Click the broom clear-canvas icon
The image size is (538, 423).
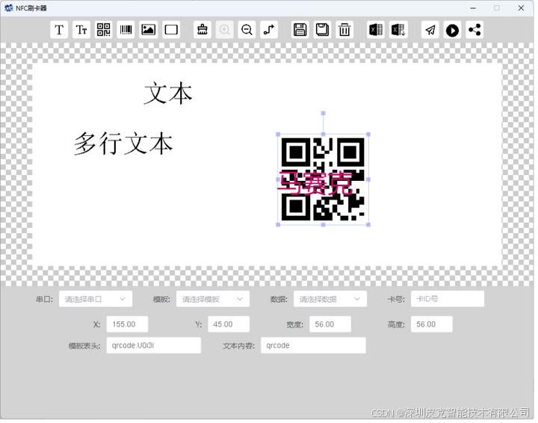coord(202,30)
